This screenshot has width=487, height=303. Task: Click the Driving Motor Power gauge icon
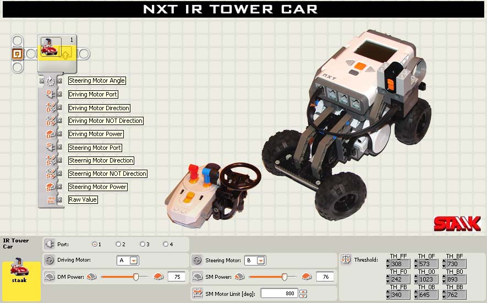[x=50, y=134]
